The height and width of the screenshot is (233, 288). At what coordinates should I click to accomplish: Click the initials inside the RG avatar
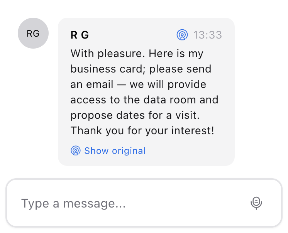pos(33,34)
